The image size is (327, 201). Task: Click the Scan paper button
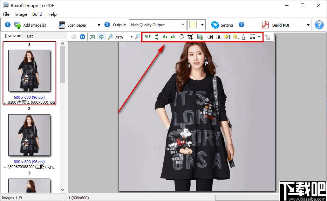[x=72, y=25]
